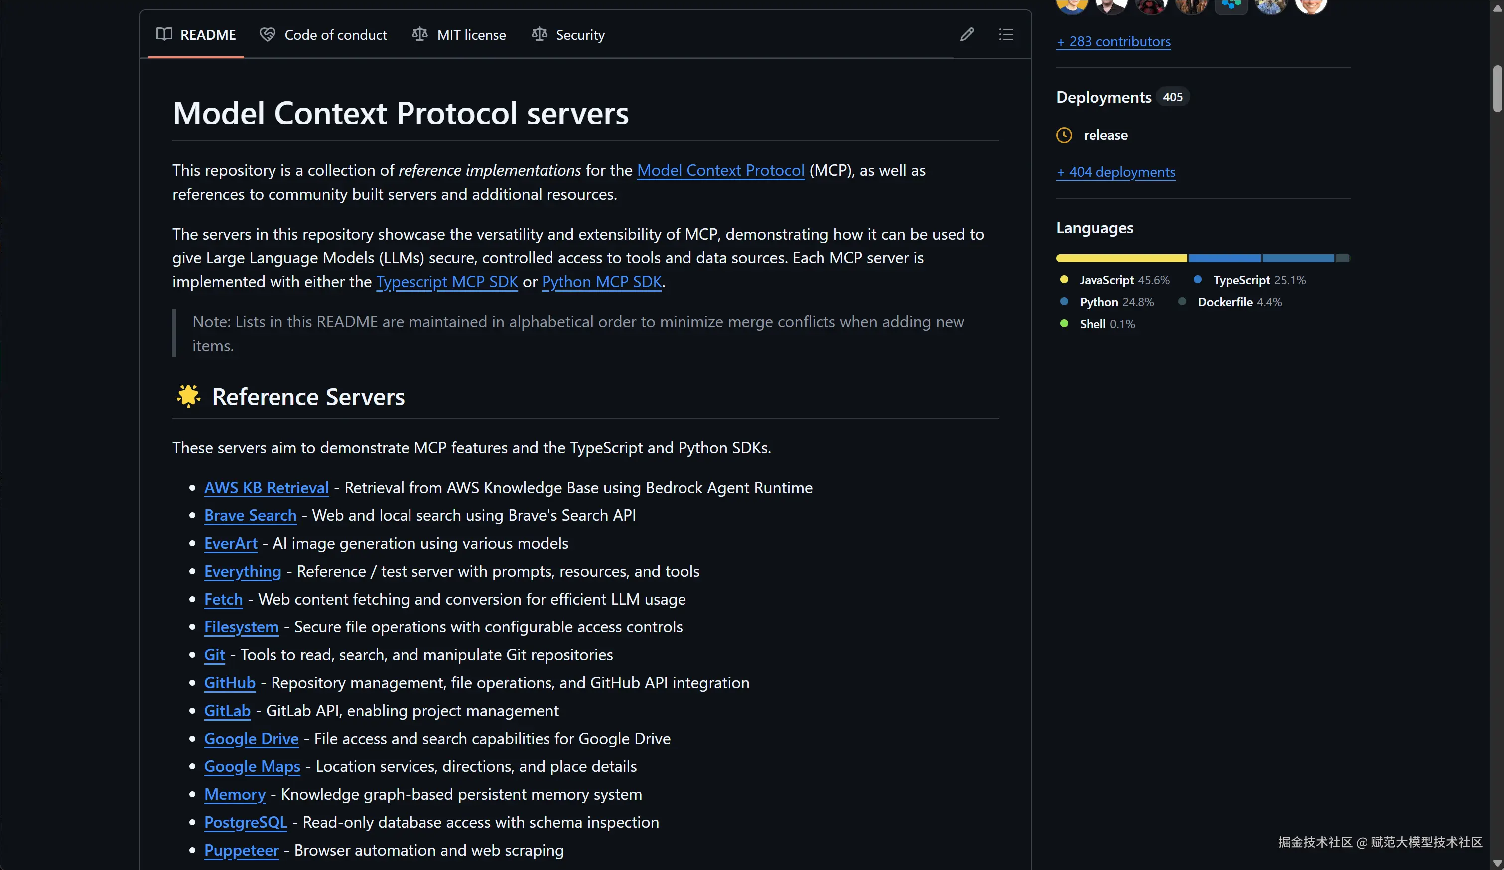Switch to the Code of conduct tab

[335, 35]
